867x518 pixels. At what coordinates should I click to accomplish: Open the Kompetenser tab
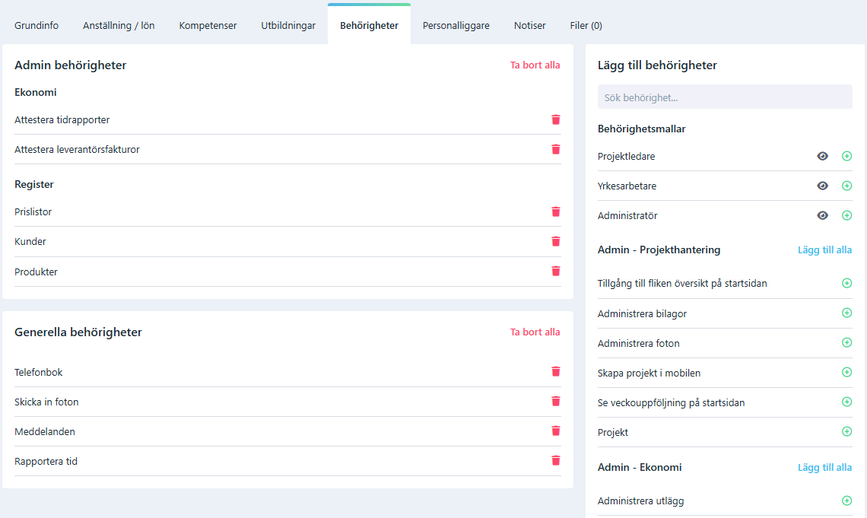pos(208,25)
